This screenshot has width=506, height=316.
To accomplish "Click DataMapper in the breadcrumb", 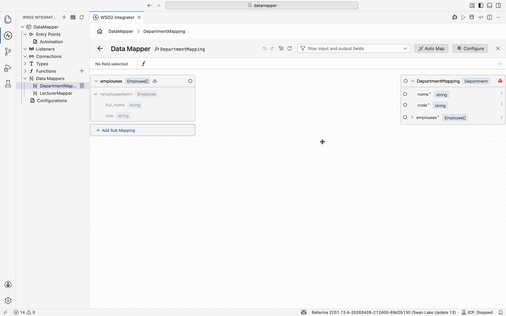I will point(121,31).
